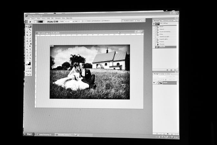The width and height of the screenshot is (217, 145).
Task: Create new snapshot in History panel
Action: click(x=171, y=70)
